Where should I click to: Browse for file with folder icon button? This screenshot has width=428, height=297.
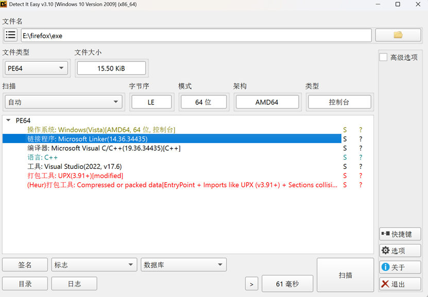click(398, 35)
